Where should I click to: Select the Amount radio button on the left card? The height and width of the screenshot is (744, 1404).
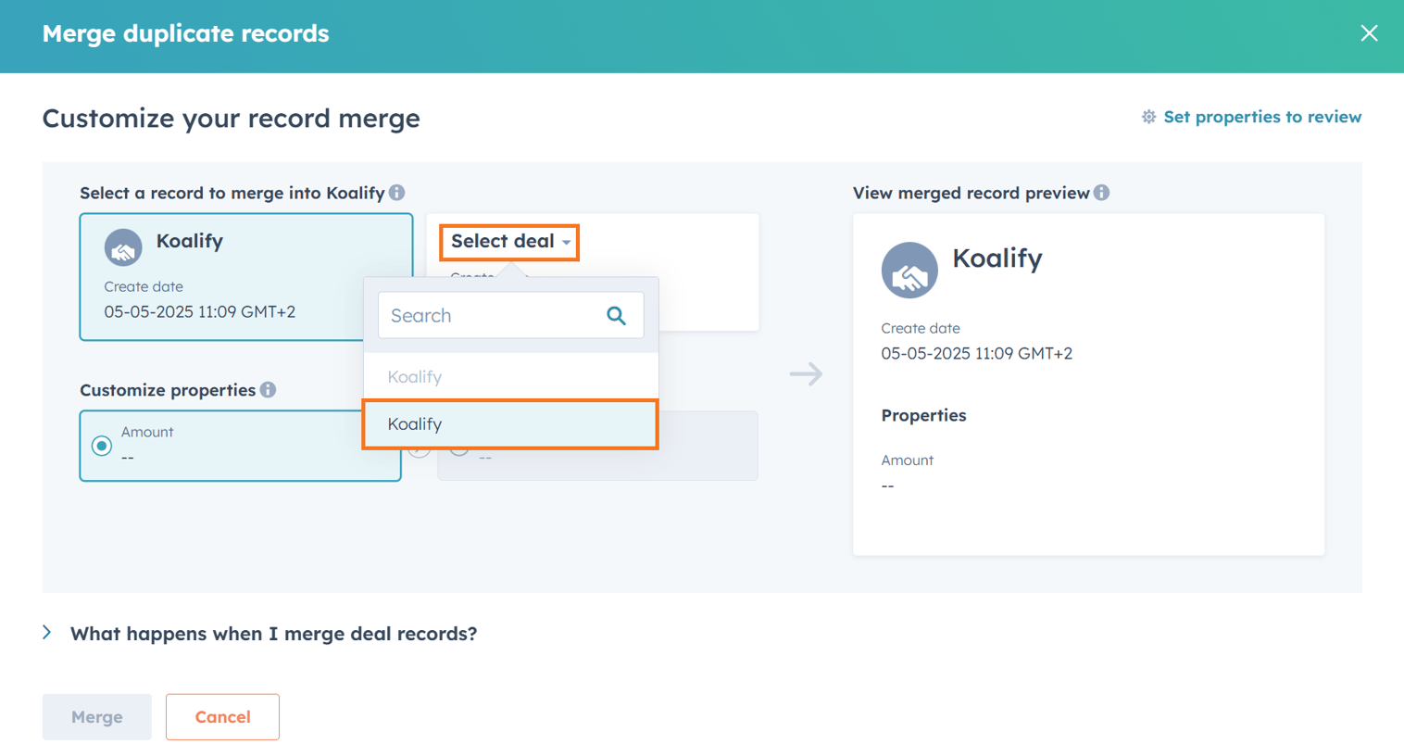point(100,445)
